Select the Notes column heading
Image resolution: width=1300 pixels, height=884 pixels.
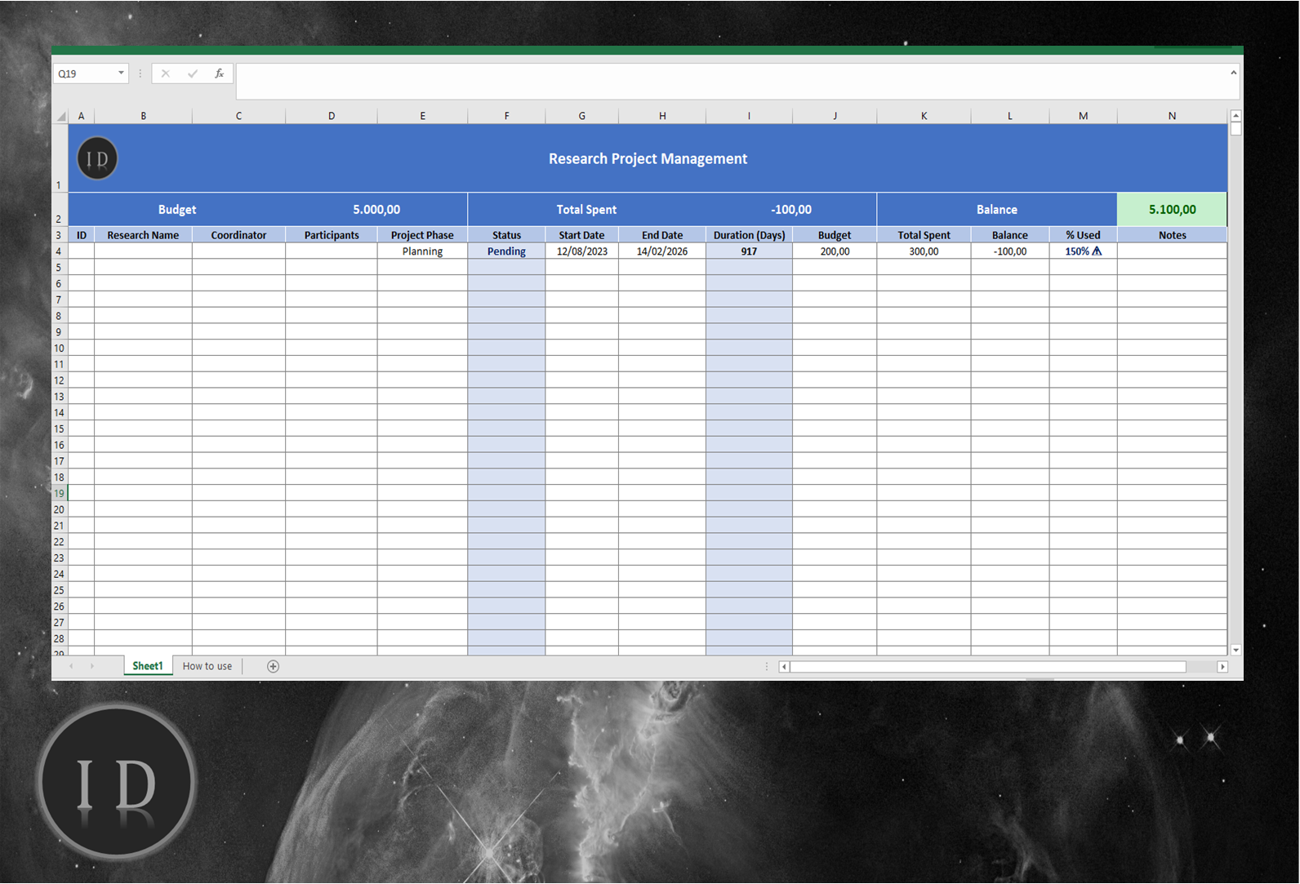tap(1172, 235)
